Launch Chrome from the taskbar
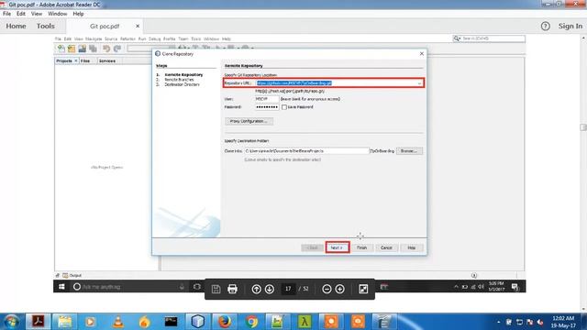This screenshot has height=330, width=587. 251,322
